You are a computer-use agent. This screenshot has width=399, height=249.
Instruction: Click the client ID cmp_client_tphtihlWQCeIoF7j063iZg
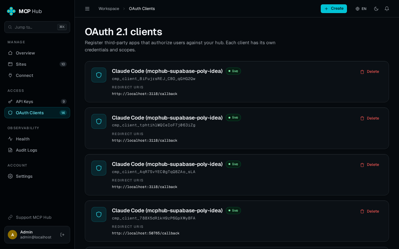coord(154,125)
